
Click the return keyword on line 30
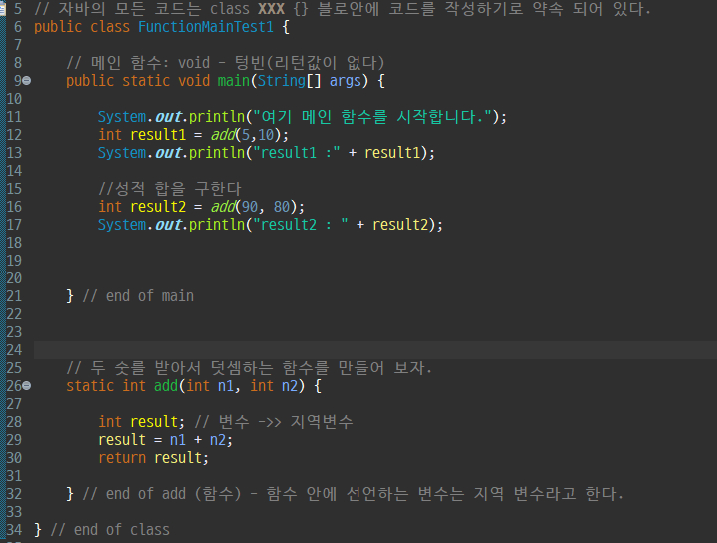(122, 458)
